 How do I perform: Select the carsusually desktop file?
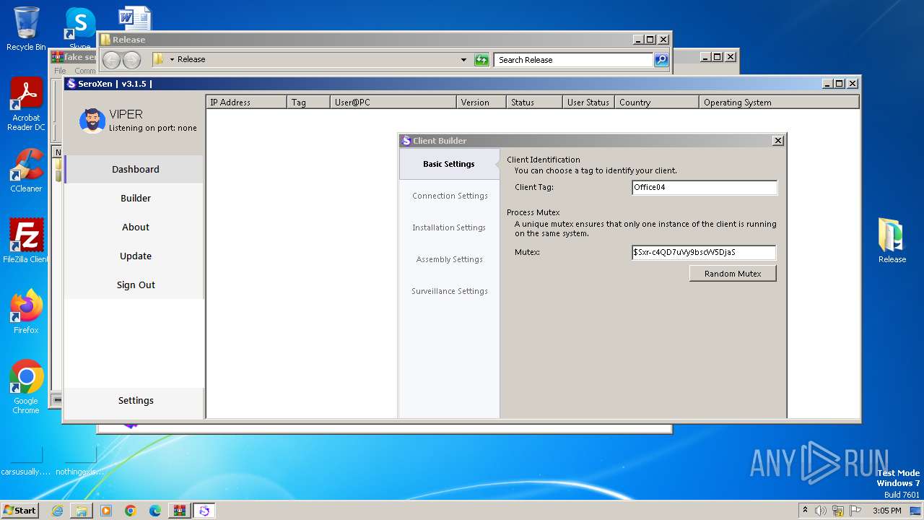click(x=26, y=460)
